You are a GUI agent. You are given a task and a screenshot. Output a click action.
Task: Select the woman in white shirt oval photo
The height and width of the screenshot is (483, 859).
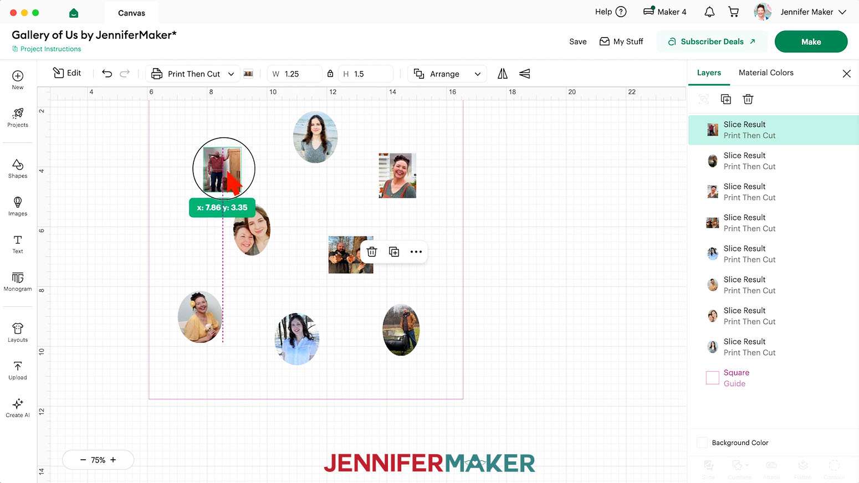(297, 339)
